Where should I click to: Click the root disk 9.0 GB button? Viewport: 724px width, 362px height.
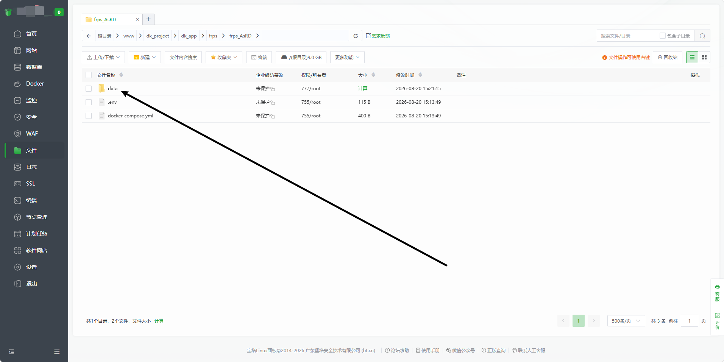301,57
